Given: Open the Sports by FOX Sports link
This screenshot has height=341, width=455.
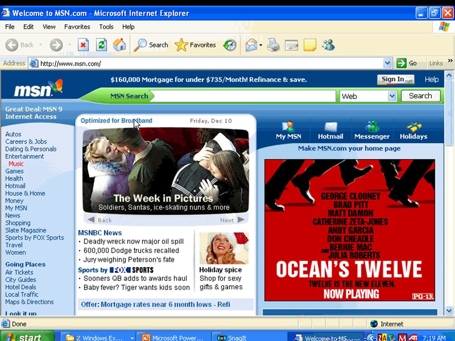Looking at the screenshot, I should click(35, 238).
